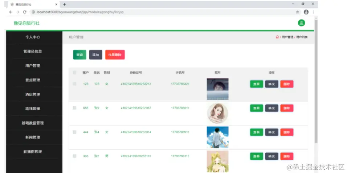The width and height of the screenshot is (347, 173).
Task: Click 修改 for account 555
Action: coord(272,108)
